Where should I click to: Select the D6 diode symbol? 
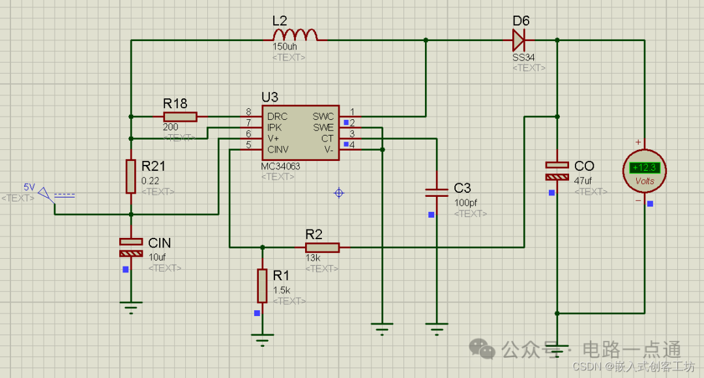click(519, 40)
